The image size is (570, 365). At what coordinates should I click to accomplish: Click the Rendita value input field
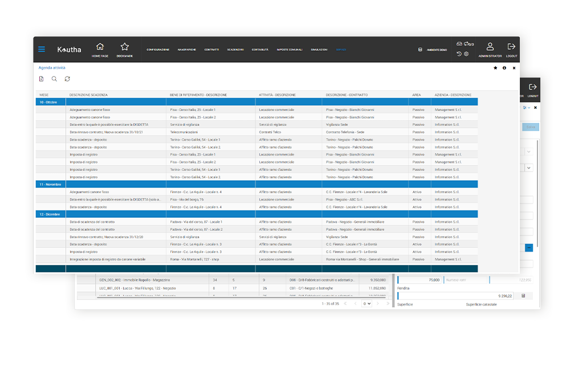[456, 296]
